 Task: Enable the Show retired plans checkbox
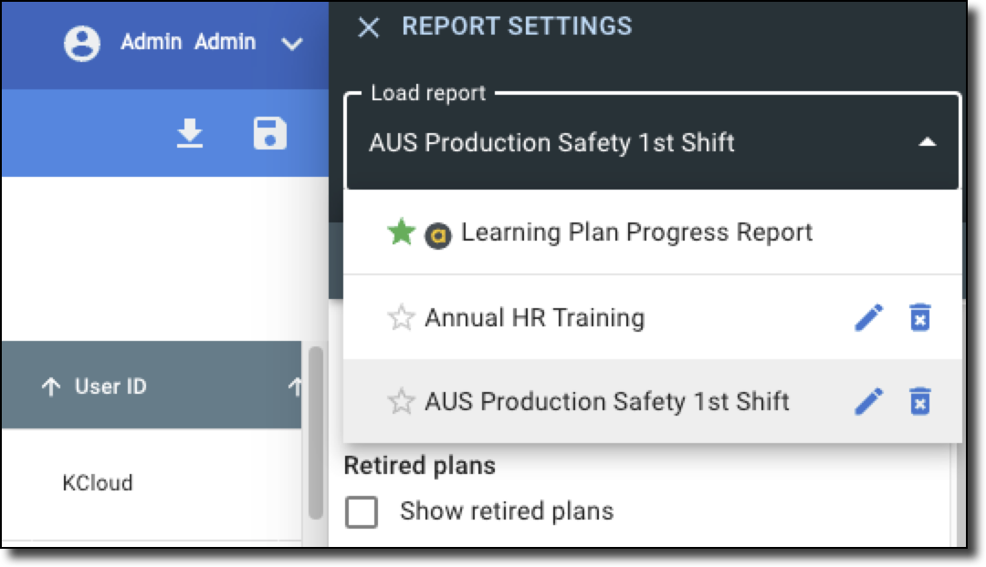(x=362, y=512)
